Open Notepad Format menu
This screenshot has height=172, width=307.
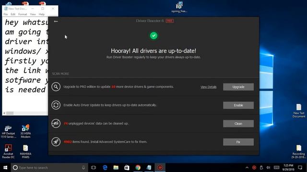tap(23, 14)
